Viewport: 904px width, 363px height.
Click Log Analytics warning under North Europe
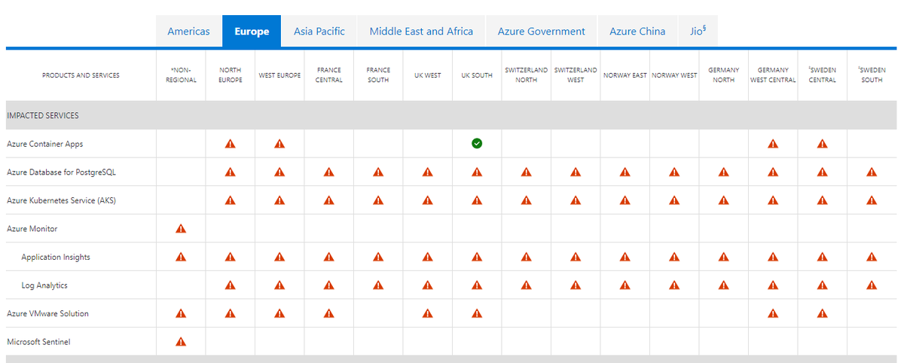pyautogui.click(x=231, y=285)
